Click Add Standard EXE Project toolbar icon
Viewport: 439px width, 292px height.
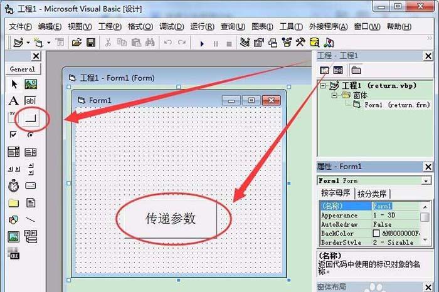19,43
